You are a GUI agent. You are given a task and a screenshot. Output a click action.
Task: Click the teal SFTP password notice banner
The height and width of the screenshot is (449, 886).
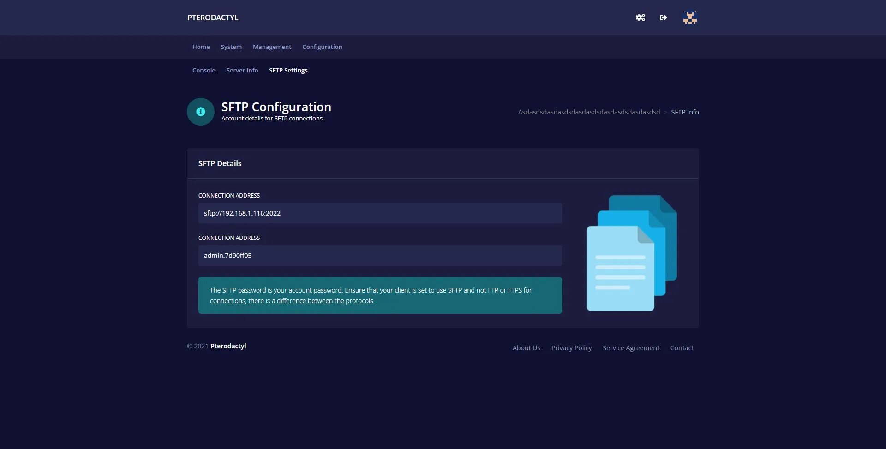tap(380, 295)
